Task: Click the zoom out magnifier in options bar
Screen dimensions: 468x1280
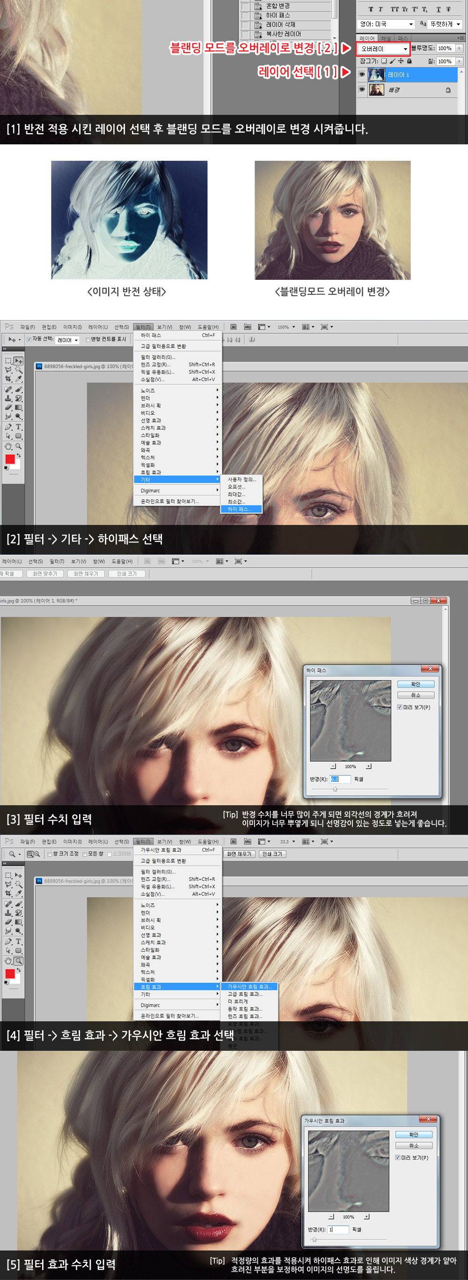Action: [x=37, y=854]
